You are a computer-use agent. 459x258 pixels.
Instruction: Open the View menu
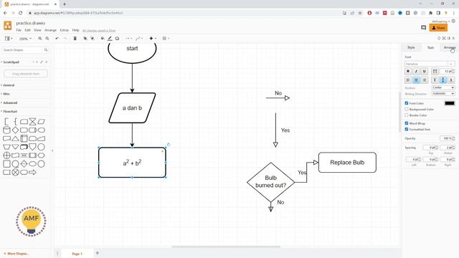coord(37,30)
